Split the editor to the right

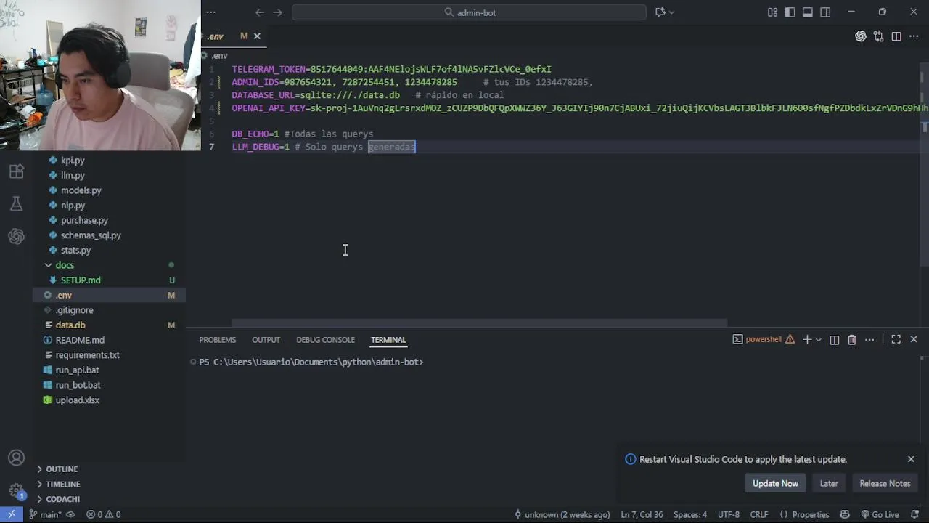click(x=896, y=36)
